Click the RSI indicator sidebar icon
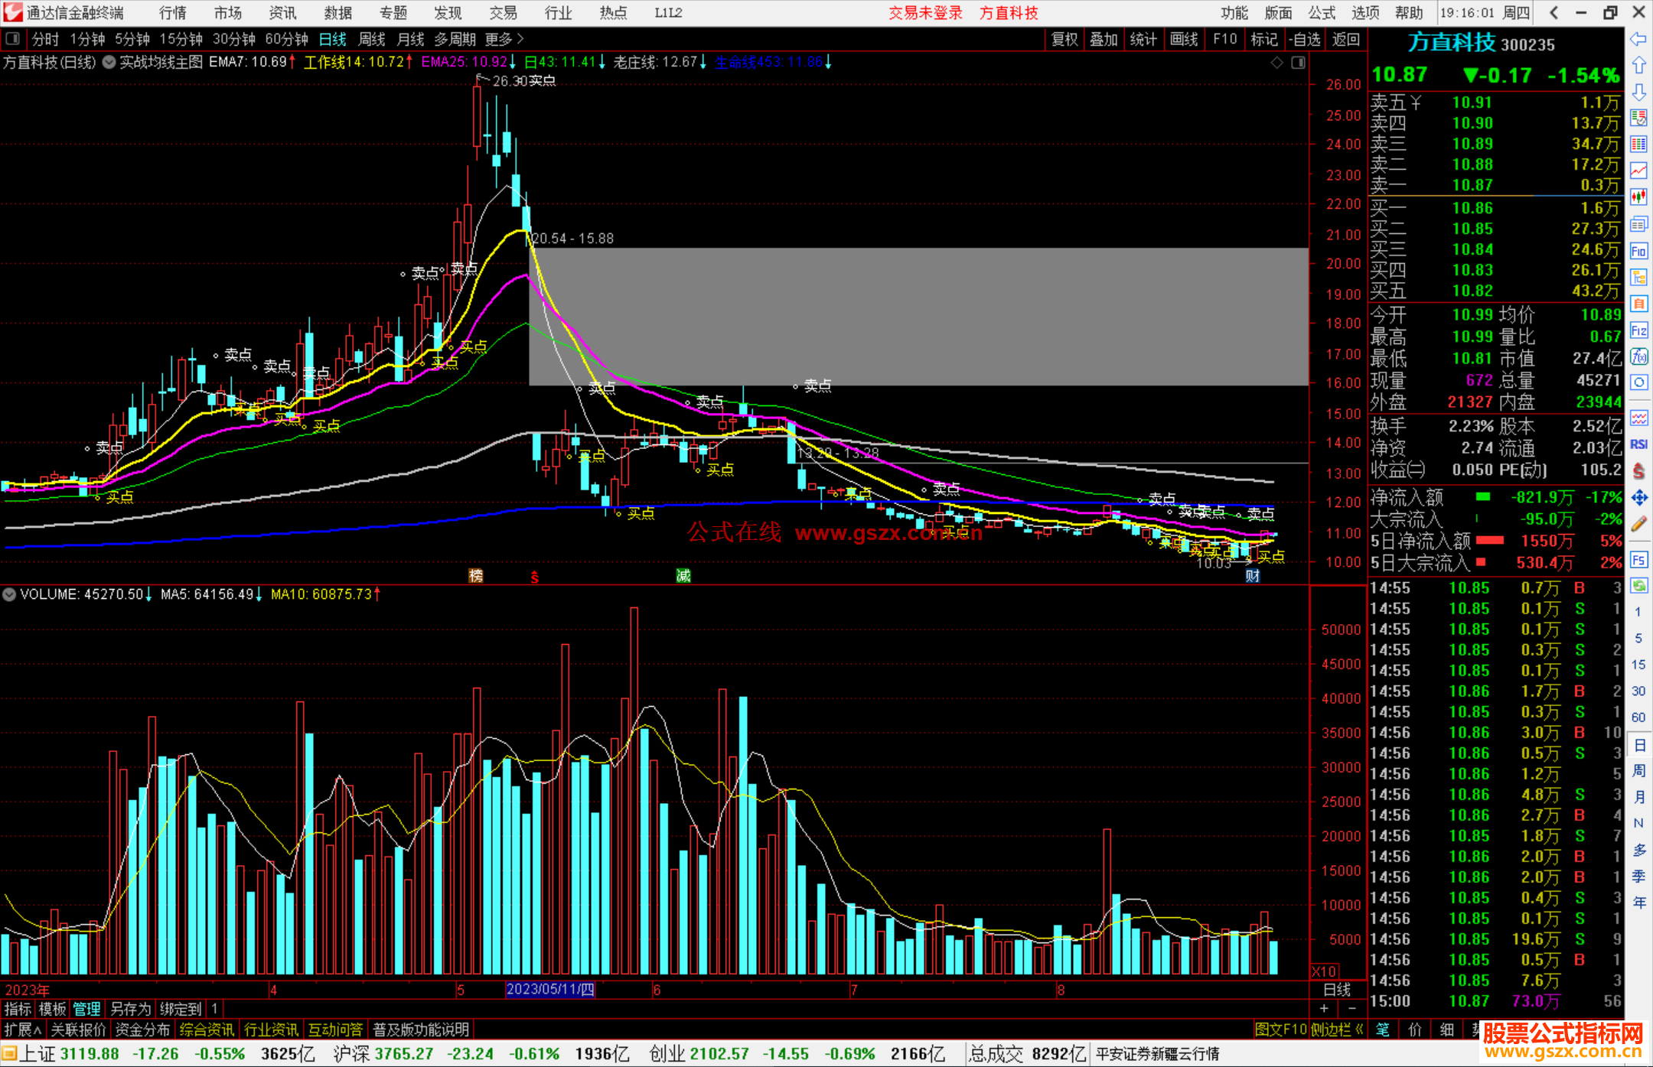 pyautogui.click(x=1638, y=444)
